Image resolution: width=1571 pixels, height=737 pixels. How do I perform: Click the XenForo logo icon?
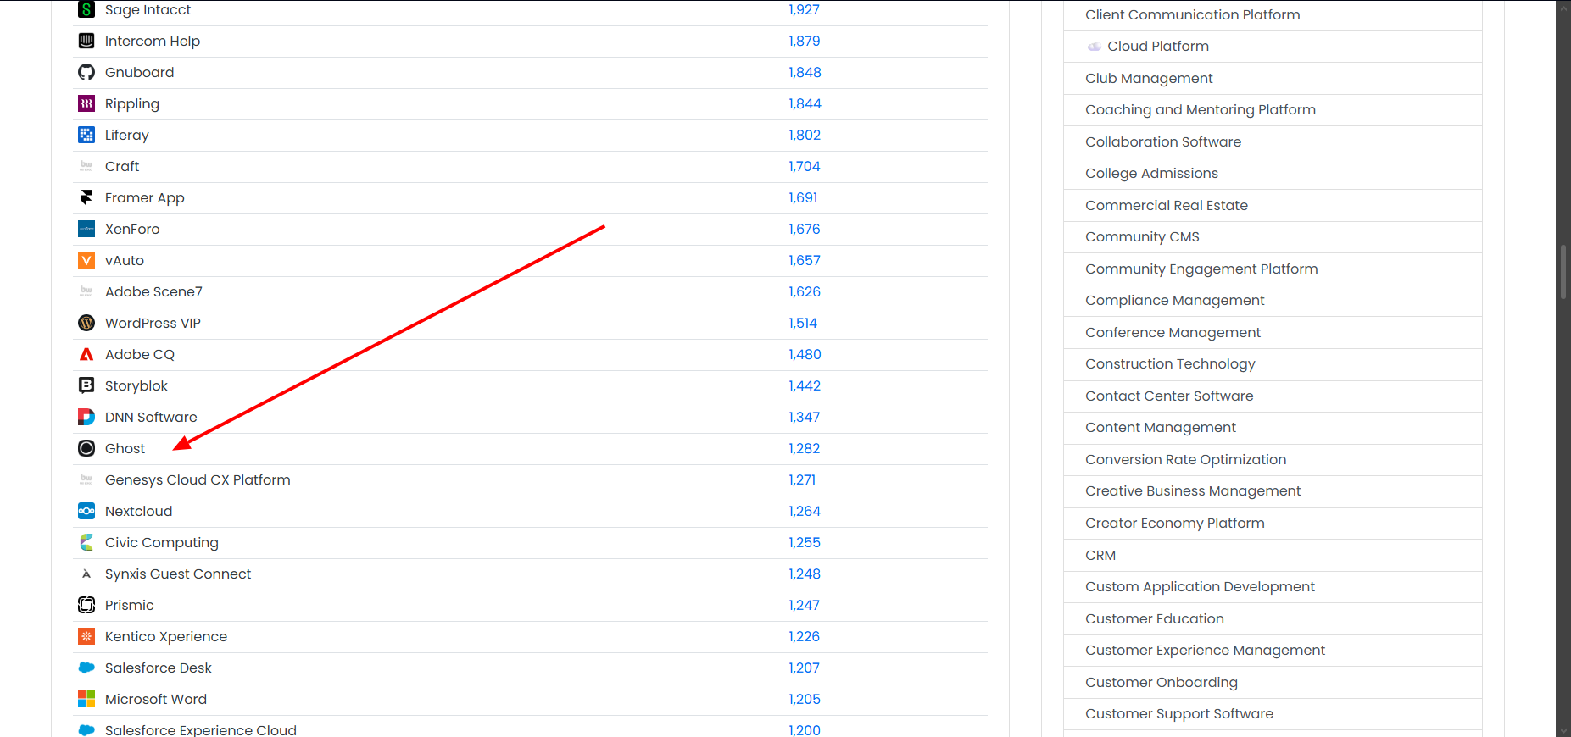tap(86, 229)
